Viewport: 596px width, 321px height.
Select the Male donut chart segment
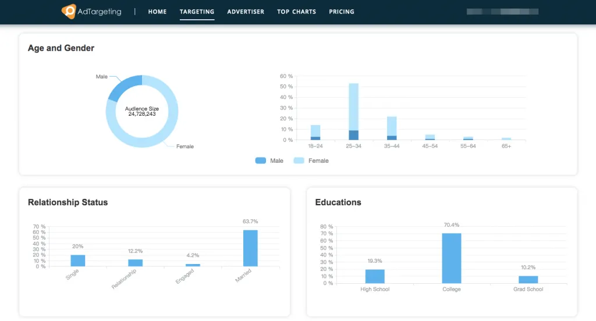(124, 86)
